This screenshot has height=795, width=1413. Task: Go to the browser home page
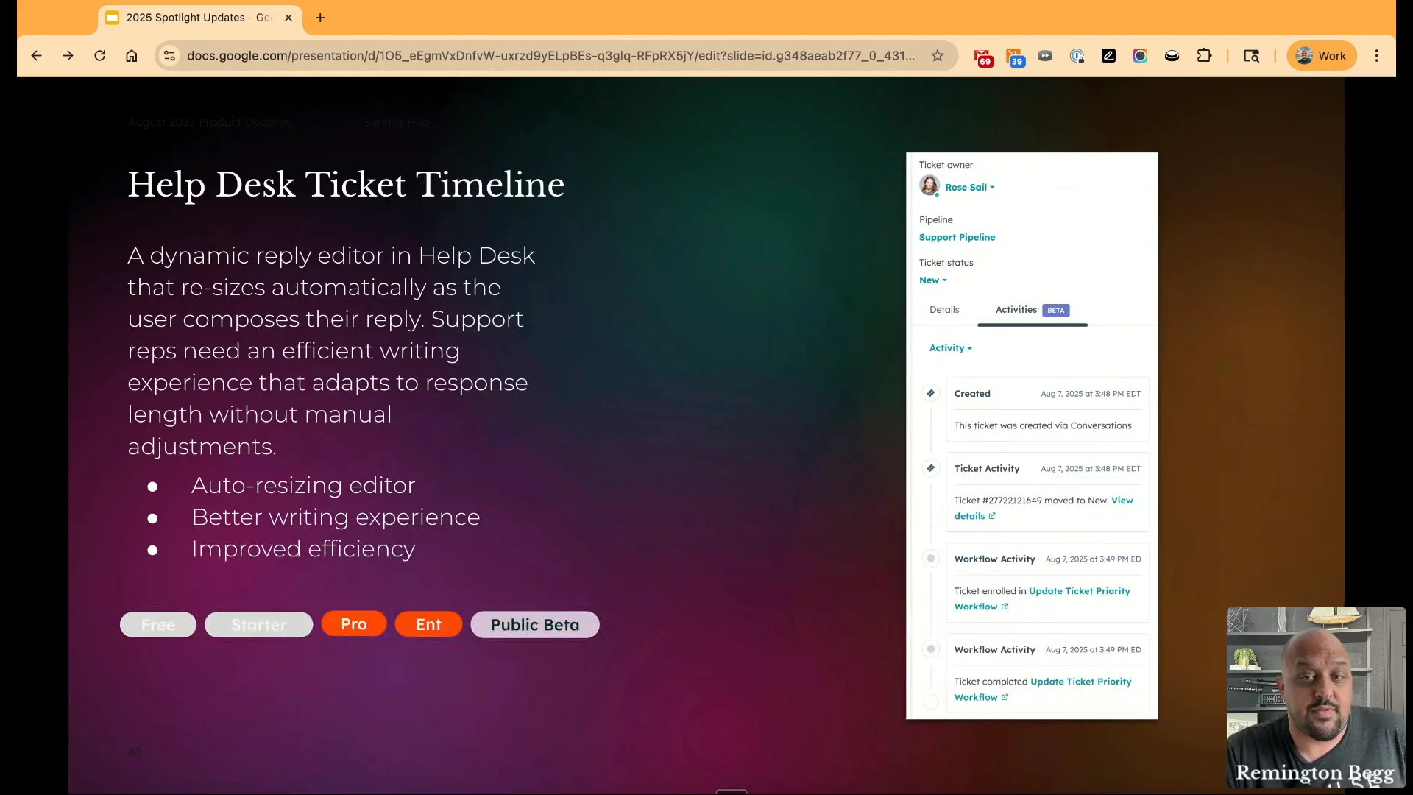pos(131,56)
